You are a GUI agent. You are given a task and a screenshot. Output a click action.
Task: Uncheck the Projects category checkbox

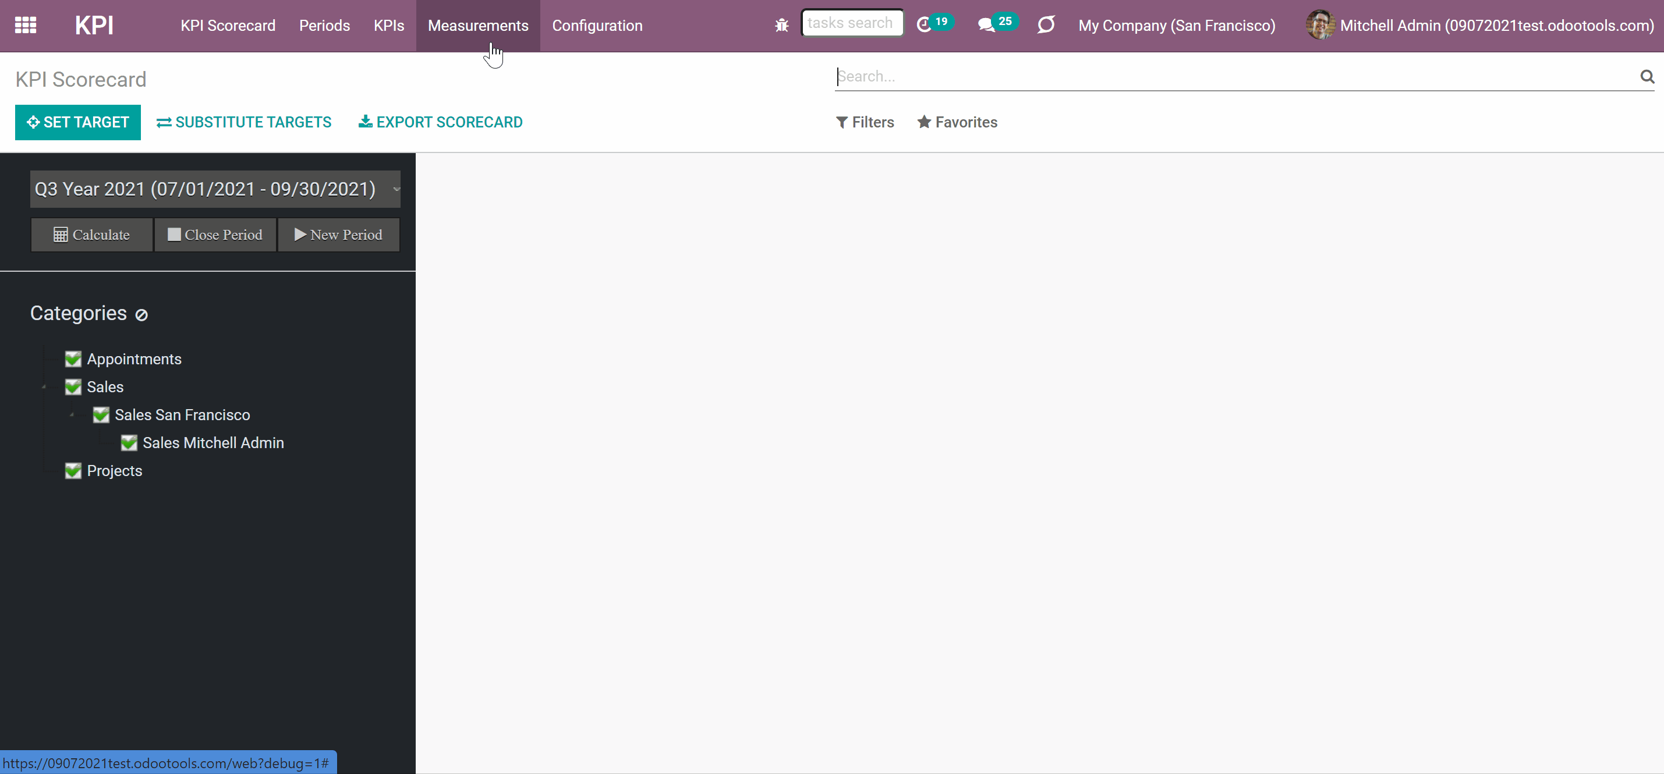pyautogui.click(x=73, y=471)
